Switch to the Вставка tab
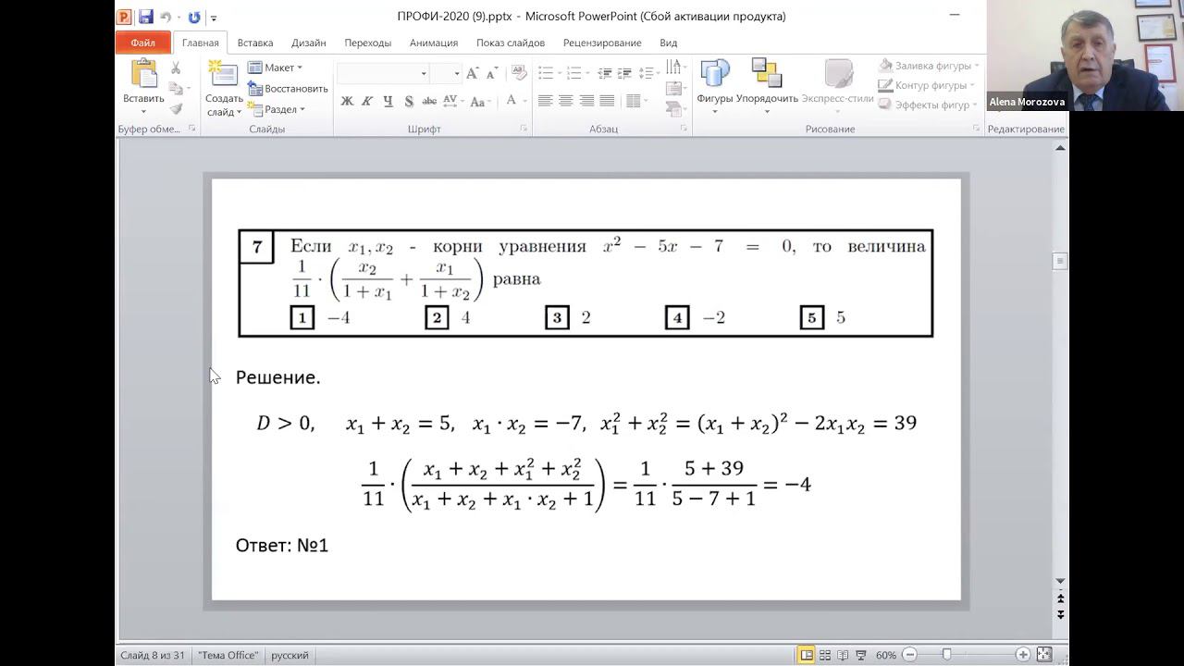Screen dimensions: 1184x666 click(255, 43)
